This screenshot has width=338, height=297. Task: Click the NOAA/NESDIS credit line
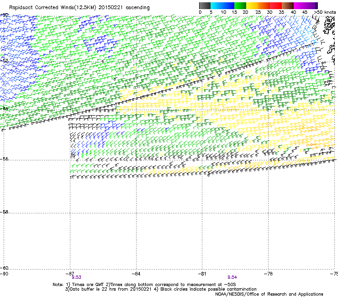[x=269, y=294]
